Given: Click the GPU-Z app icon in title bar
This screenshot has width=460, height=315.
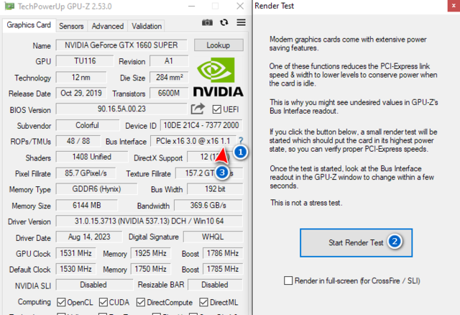Looking at the screenshot, I should click(10, 6).
